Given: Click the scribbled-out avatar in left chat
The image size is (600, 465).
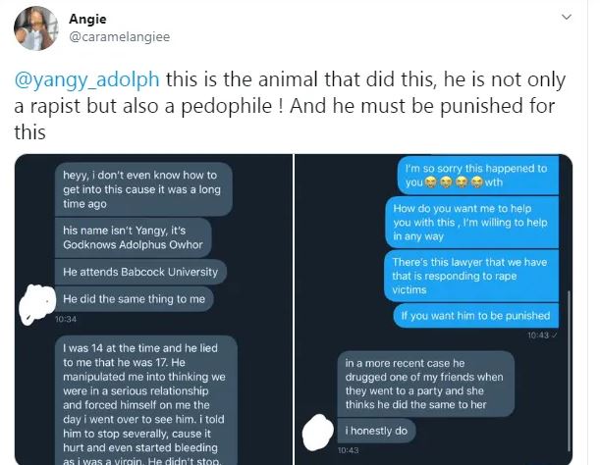Looking at the screenshot, I should click(36, 295).
